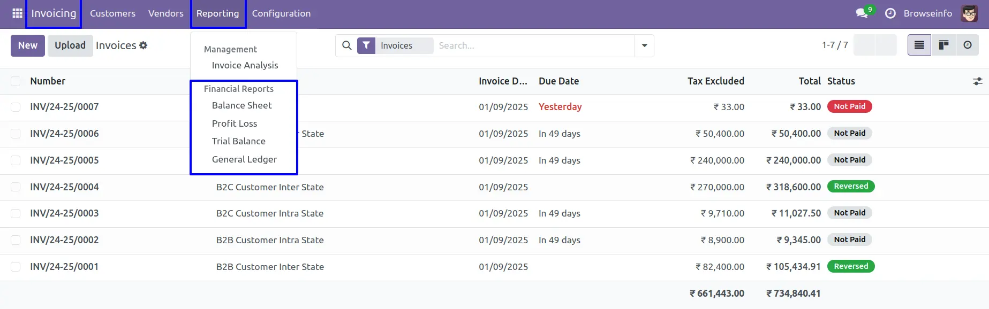Switch to list view
This screenshot has height=309, width=989.
coord(919,45)
